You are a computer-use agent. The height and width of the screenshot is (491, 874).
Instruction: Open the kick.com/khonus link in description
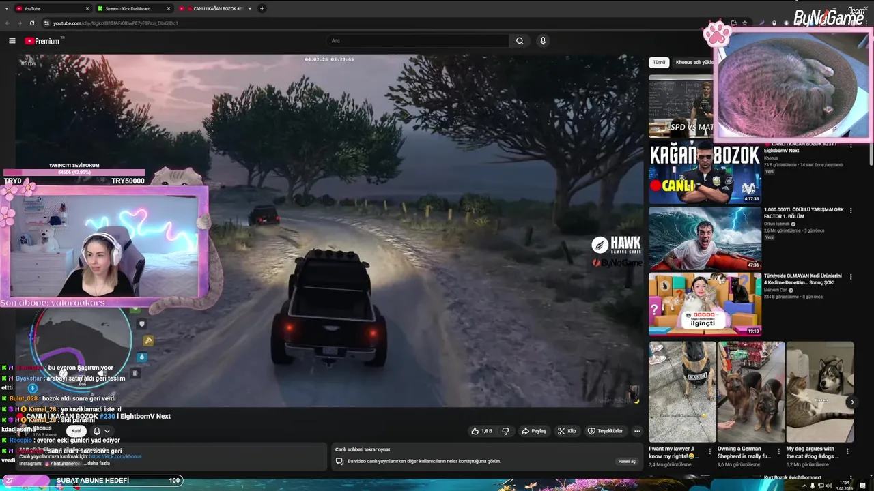(115, 456)
